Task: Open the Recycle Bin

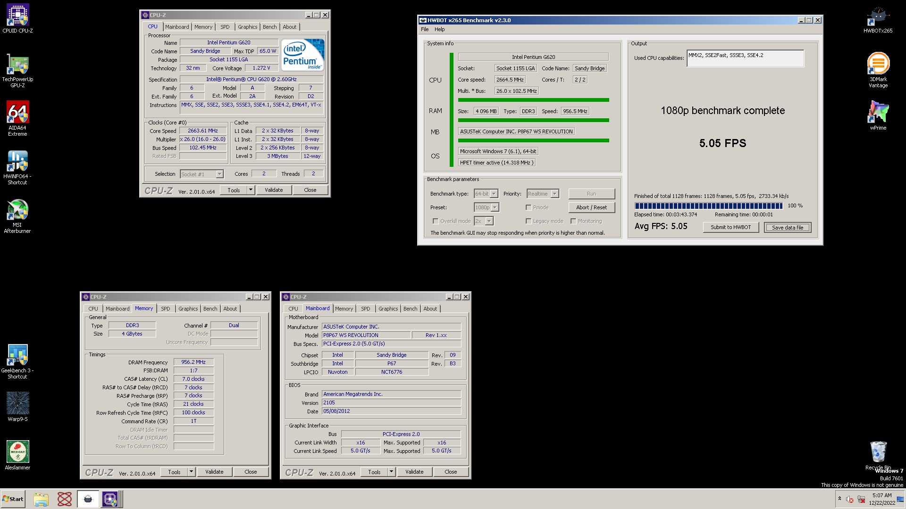Action: coord(878,455)
